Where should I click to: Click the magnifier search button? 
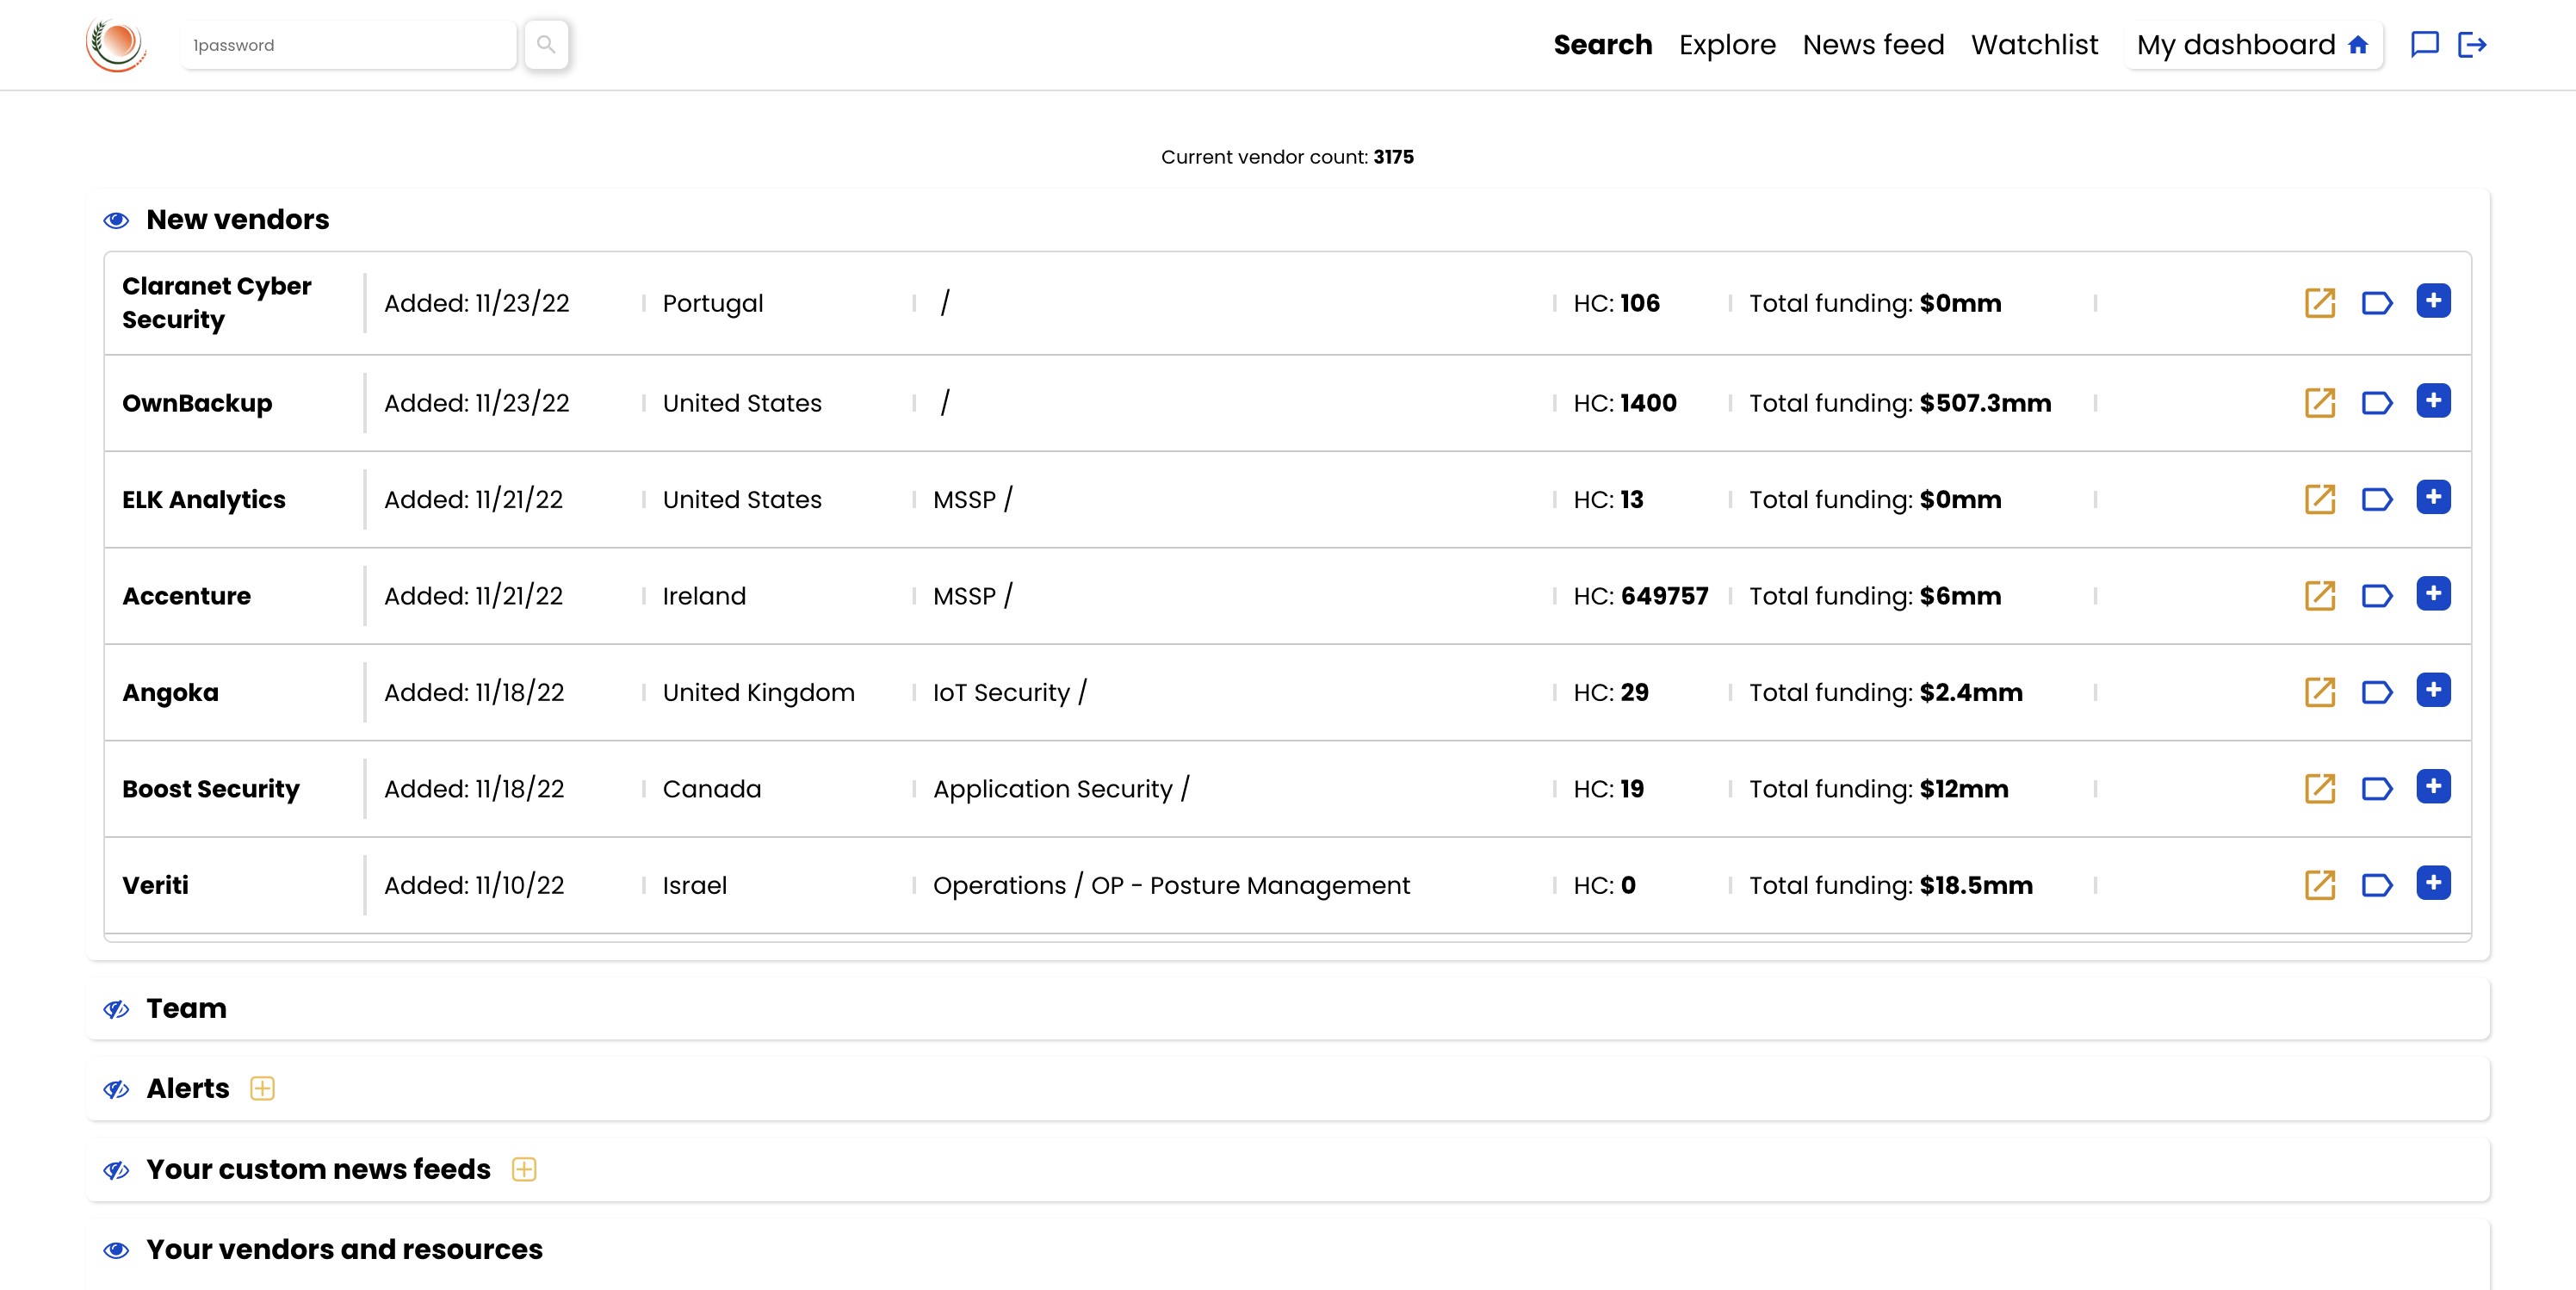546,45
